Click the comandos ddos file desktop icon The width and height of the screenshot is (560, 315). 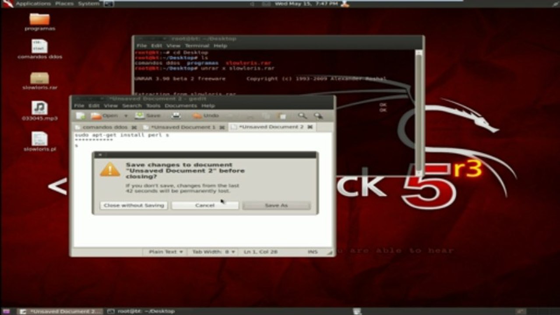click(x=40, y=49)
